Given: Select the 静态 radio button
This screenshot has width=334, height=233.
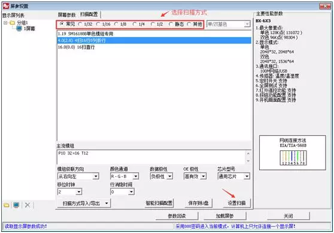Looking at the screenshot, I should 171,24.
